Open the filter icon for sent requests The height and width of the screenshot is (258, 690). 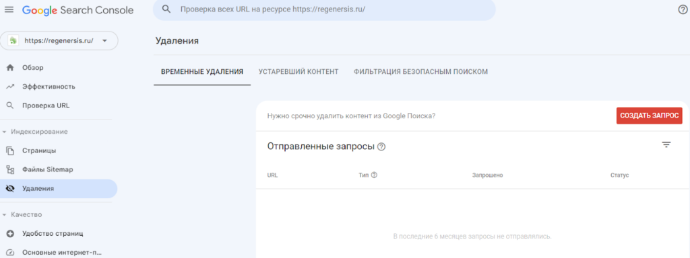[666, 145]
